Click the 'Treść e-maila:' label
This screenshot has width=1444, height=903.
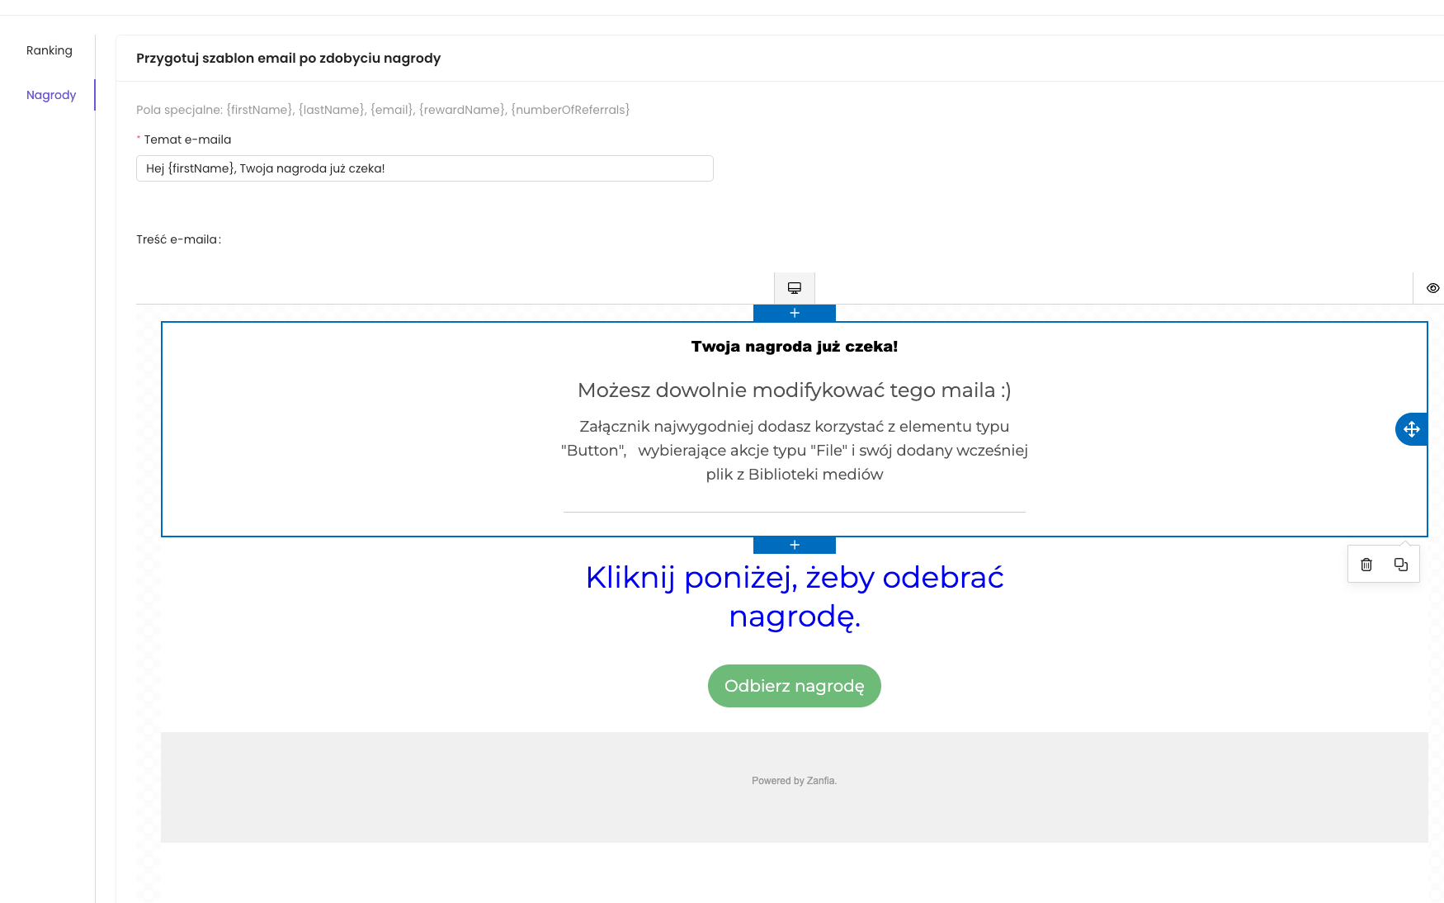coord(178,239)
